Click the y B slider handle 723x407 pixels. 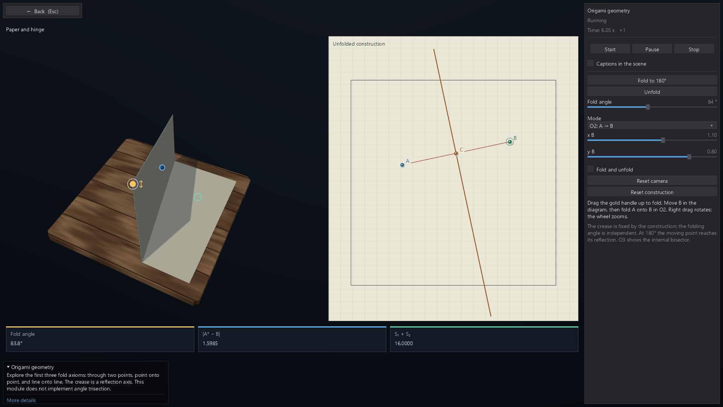point(689,157)
